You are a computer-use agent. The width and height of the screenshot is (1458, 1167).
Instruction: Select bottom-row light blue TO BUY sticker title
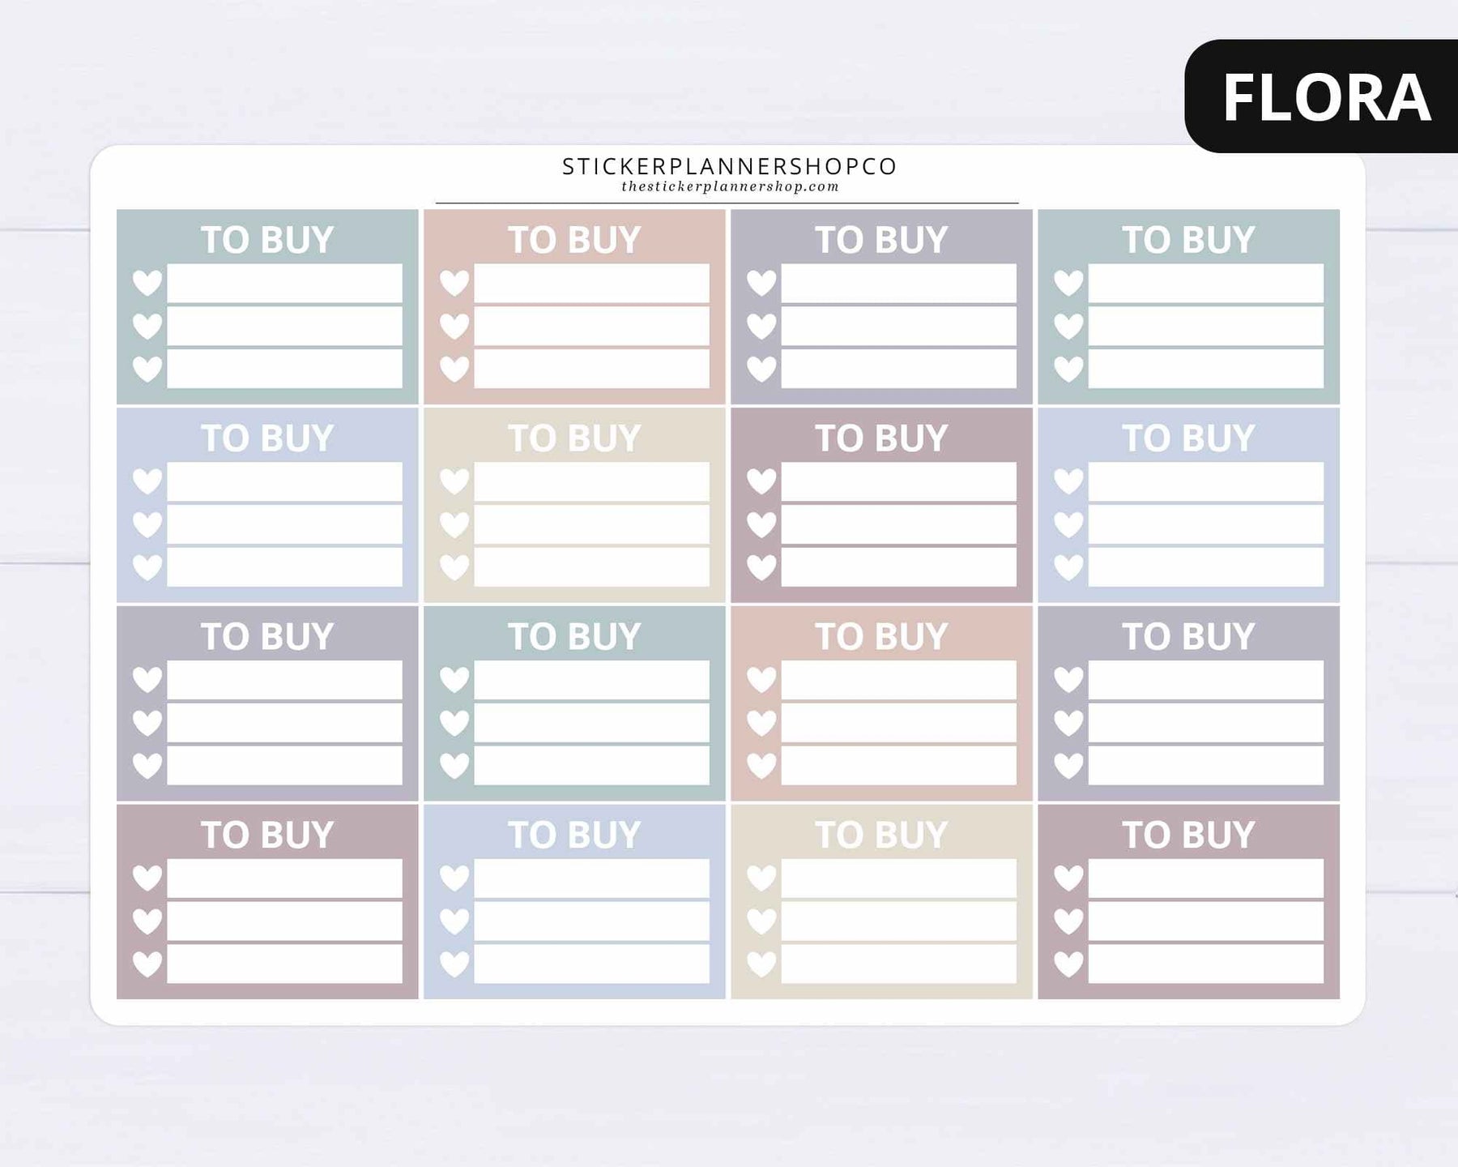point(574,836)
